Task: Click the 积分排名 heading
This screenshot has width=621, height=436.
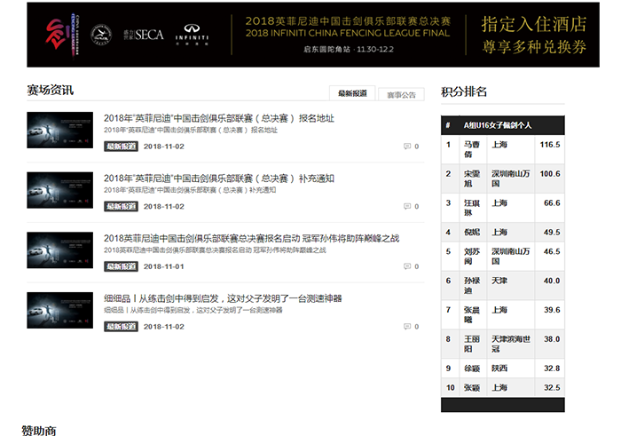Action: click(464, 92)
